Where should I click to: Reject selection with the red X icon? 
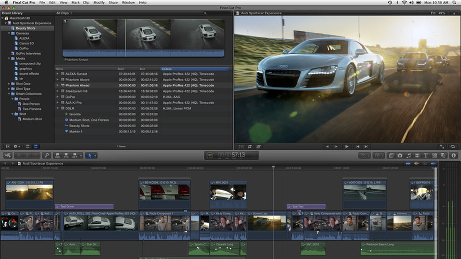36,155
